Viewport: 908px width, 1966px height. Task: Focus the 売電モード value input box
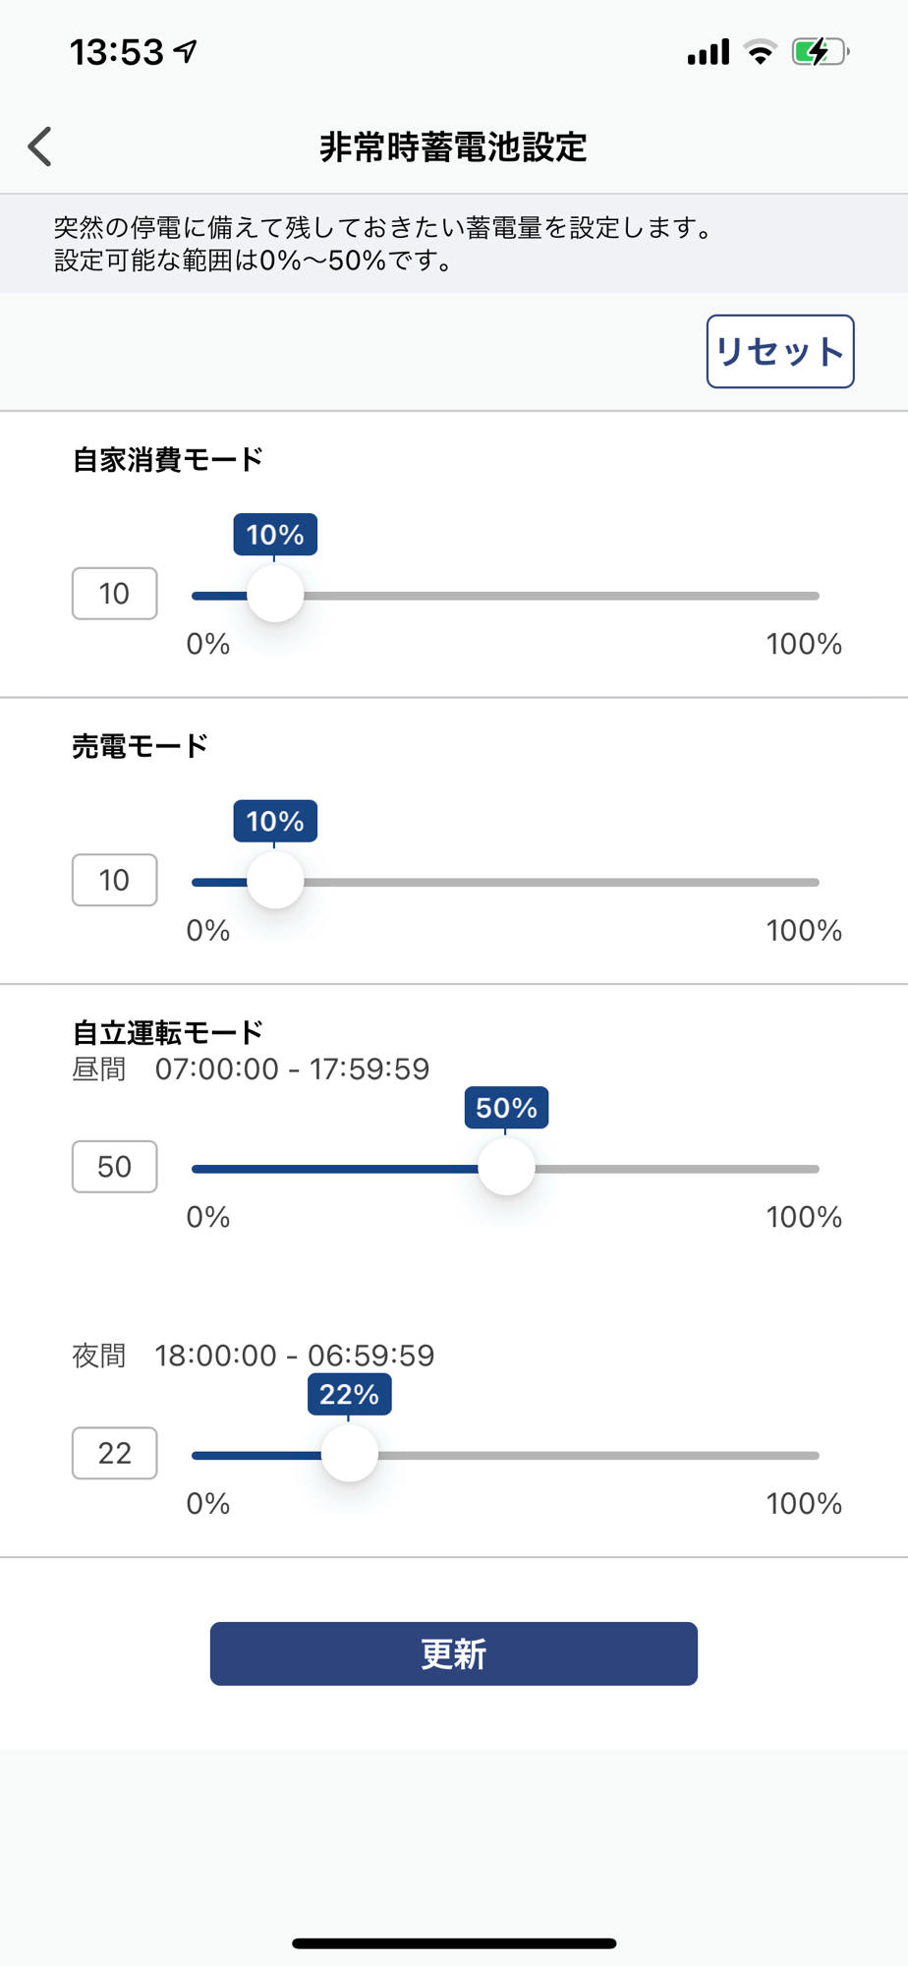[x=115, y=880]
